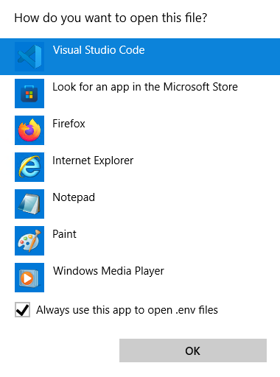Screen dimensions: 280x377
Task: Choose the Paint palette icon
Action: coord(29,241)
